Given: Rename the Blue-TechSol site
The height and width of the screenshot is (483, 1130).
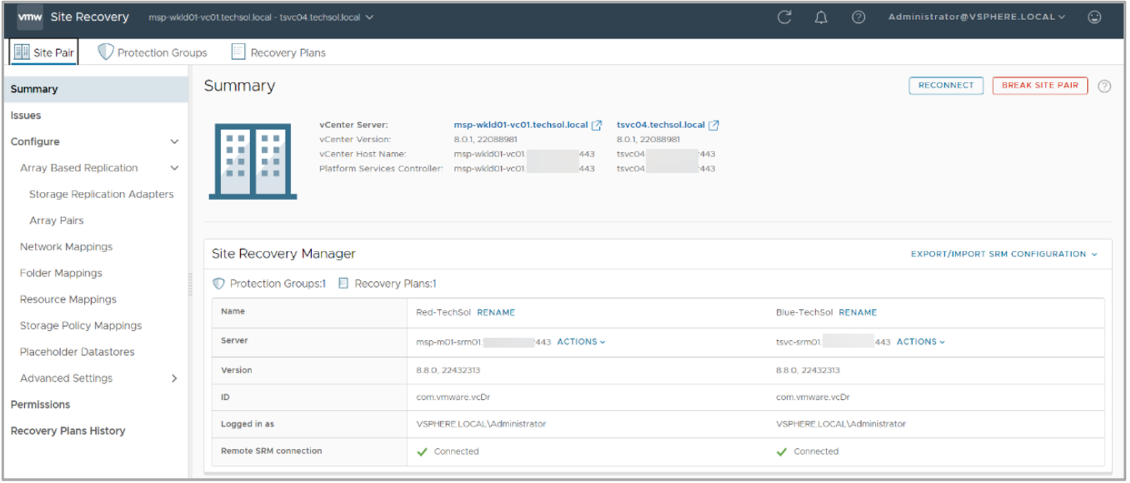Looking at the screenshot, I should tap(857, 312).
